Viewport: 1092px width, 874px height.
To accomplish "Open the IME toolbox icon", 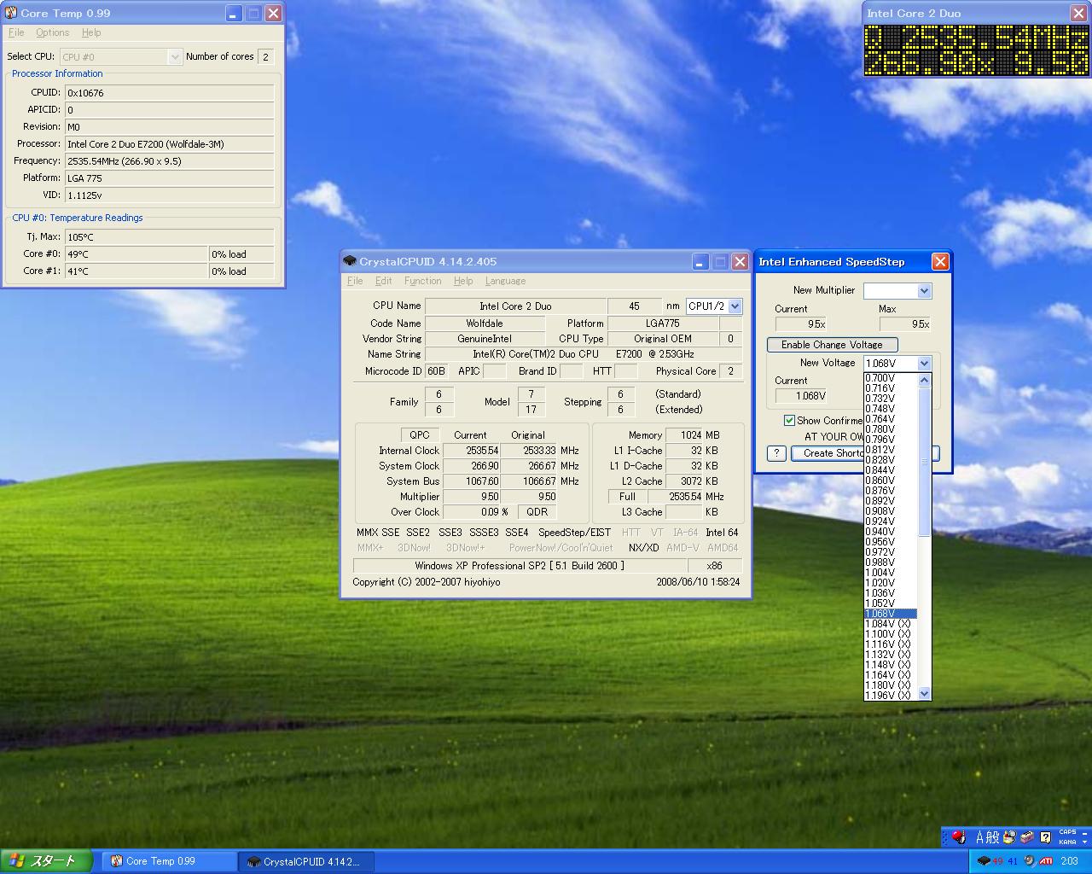I will [x=1027, y=836].
